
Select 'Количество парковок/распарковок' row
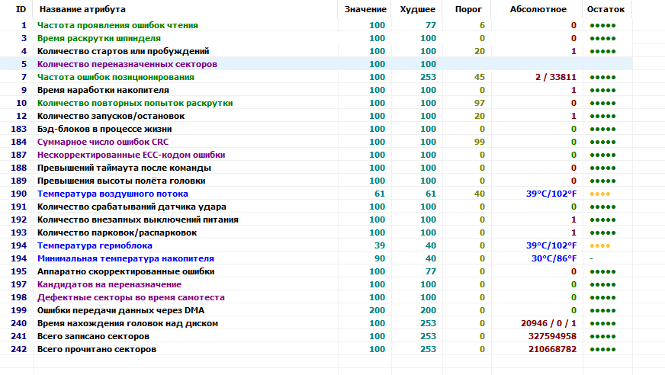click(316, 232)
